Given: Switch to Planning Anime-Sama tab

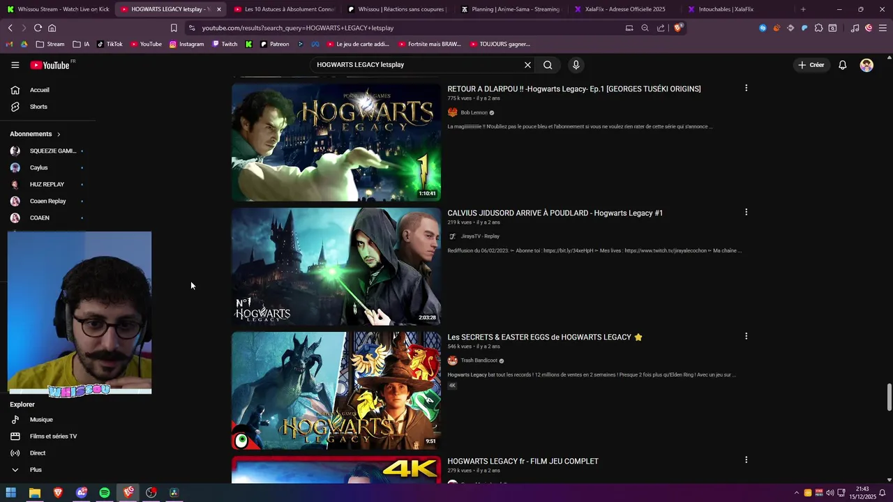Looking at the screenshot, I should click(x=510, y=9).
